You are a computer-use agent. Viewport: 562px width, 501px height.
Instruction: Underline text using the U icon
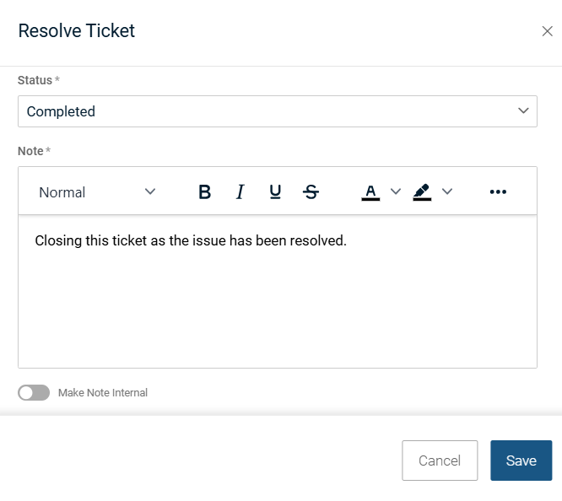tap(275, 192)
